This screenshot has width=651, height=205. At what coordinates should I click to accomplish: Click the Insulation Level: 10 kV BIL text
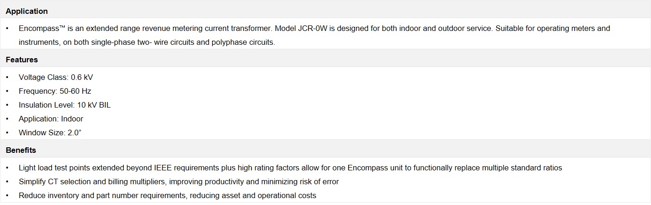pos(65,105)
